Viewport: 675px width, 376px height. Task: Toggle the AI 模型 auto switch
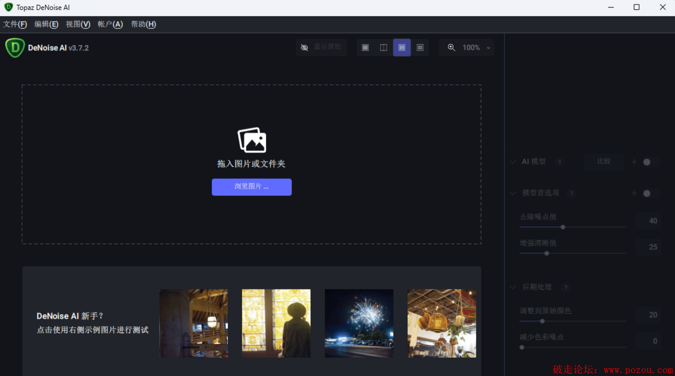(647, 162)
